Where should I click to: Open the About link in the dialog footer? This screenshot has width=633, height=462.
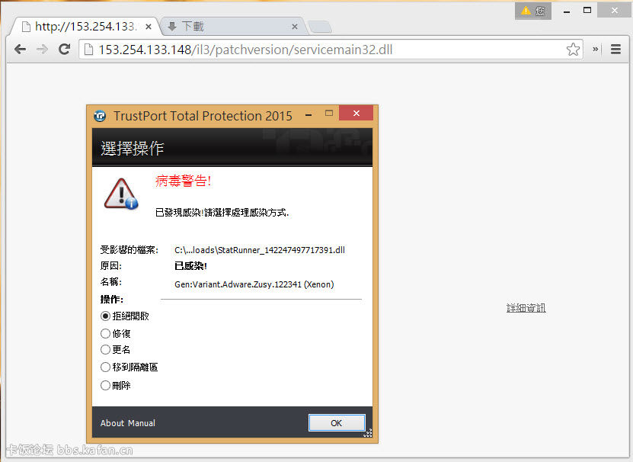pyautogui.click(x=112, y=423)
